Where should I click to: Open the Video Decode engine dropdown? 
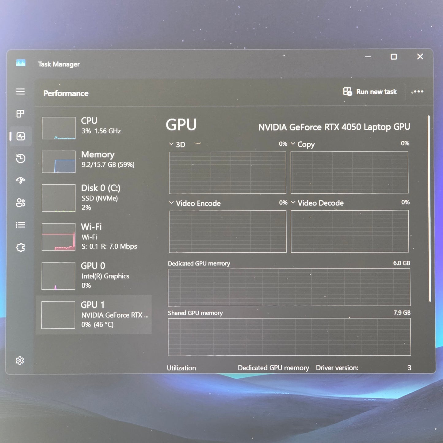(293, 203)
